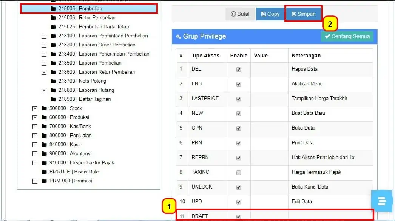This screenshot has width=395, height=221.
Task: Click folder icon beside 600000 Produksi
Action: pyautogui.click(x=44, y=117)
